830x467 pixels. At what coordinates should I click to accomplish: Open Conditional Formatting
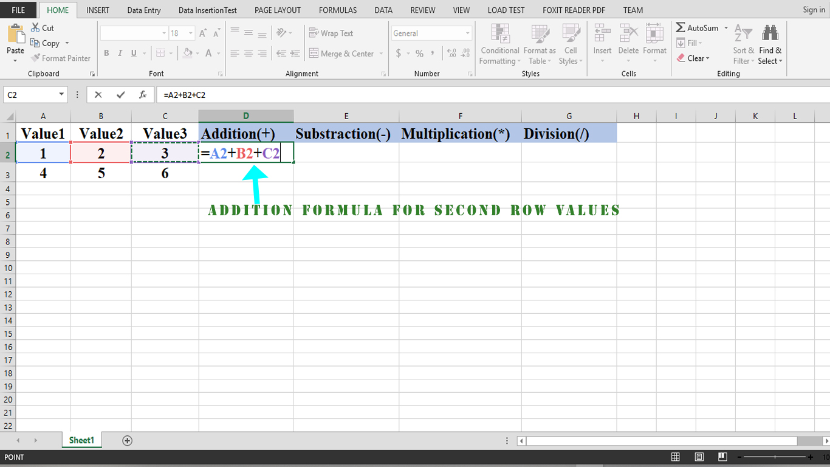(x=499, y=44)
